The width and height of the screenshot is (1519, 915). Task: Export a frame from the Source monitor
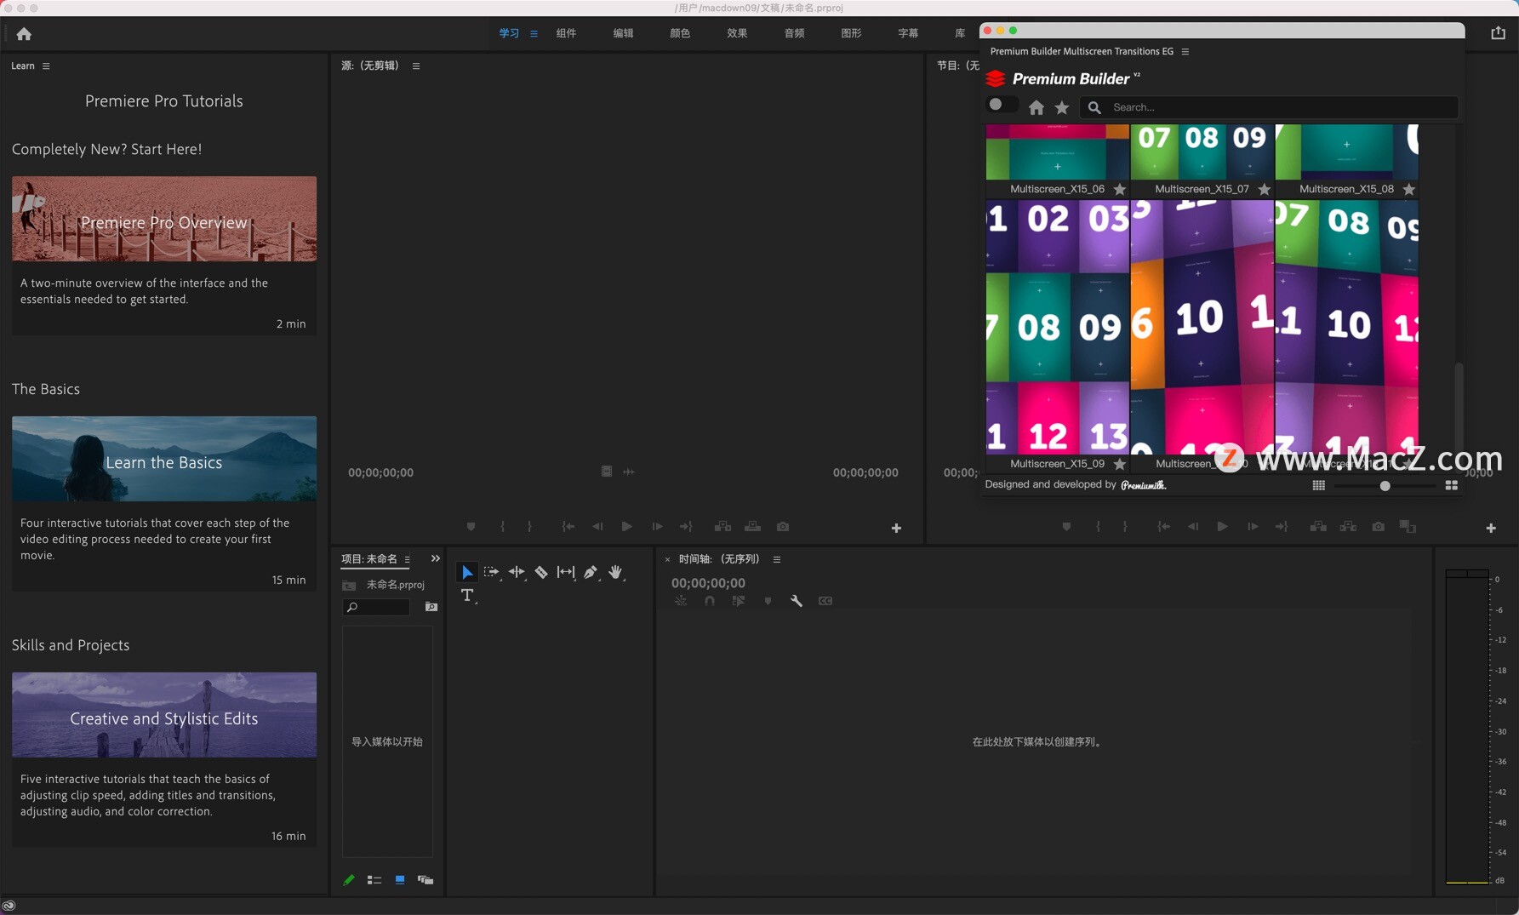coord(783,527)
